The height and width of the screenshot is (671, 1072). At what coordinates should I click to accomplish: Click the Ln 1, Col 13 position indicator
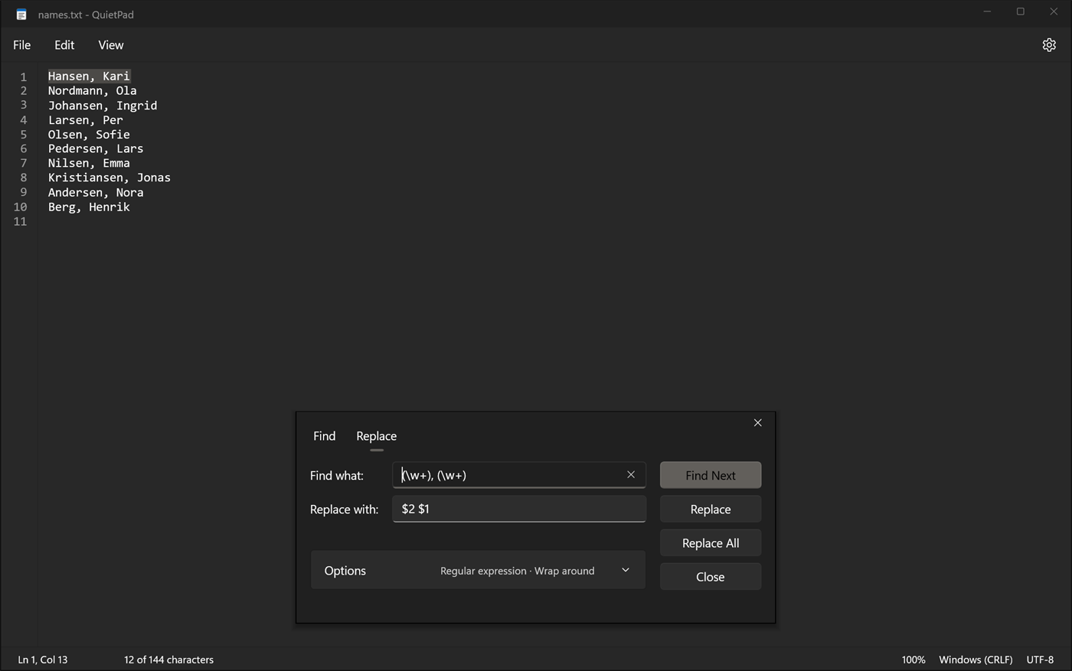point(43,660)
